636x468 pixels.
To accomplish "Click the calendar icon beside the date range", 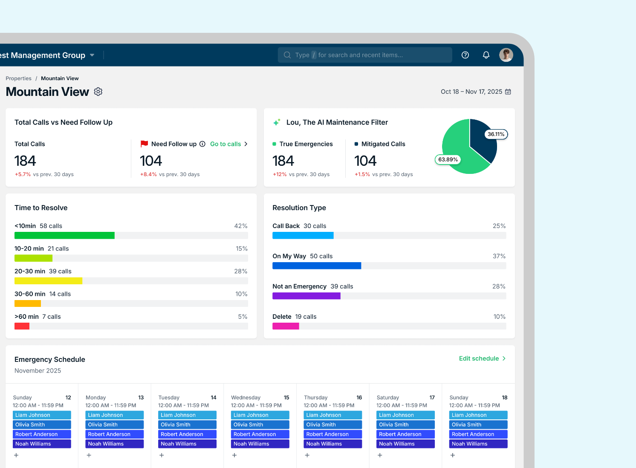I will 508,92.
